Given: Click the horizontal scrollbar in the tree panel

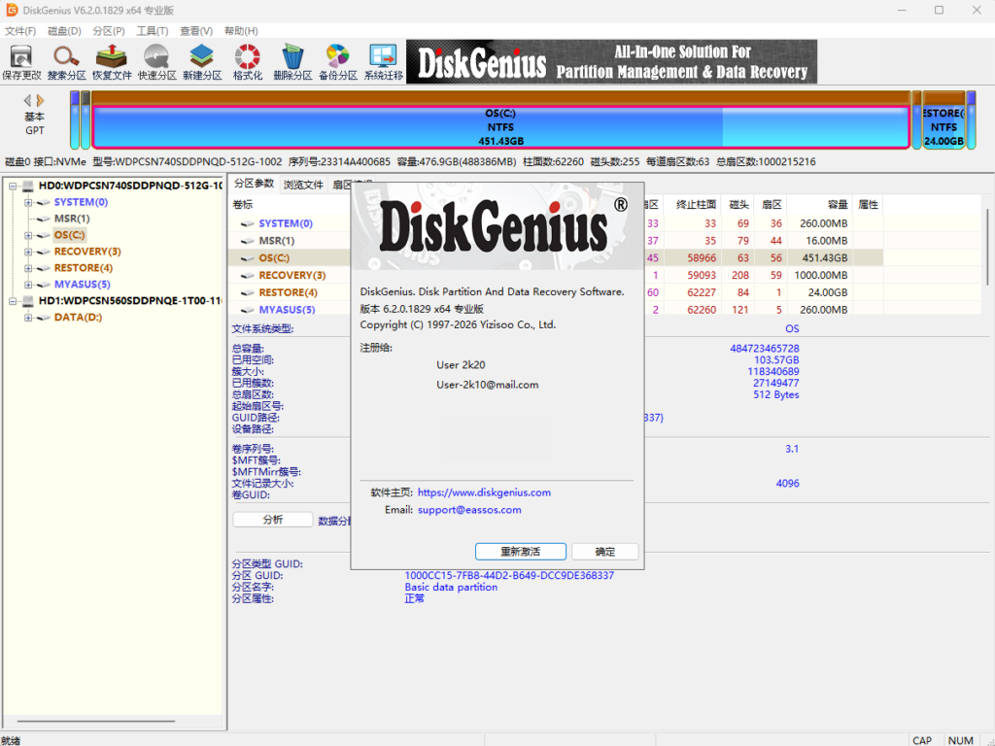Looking at the screenshot, I should [95, 722].
